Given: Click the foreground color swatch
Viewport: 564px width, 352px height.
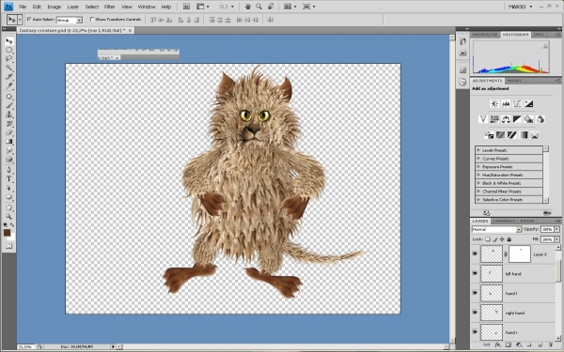Looking at the screenshot, I should 7,233.
